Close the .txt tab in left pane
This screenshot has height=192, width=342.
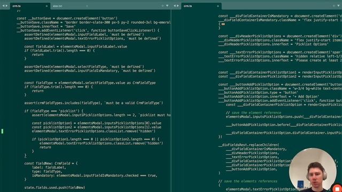point(87,6)
